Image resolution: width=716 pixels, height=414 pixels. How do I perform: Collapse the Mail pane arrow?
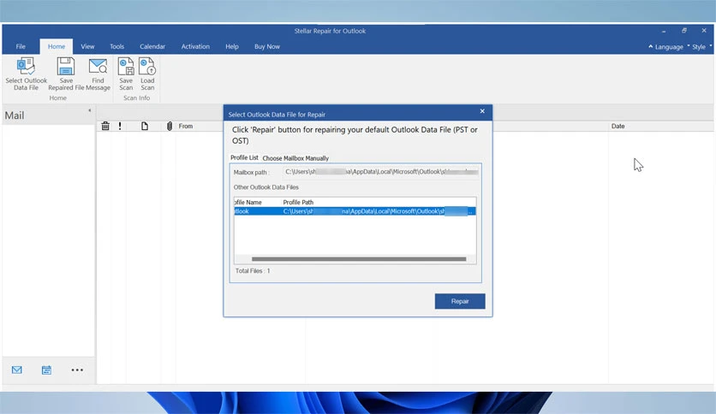tap(89, 110)
